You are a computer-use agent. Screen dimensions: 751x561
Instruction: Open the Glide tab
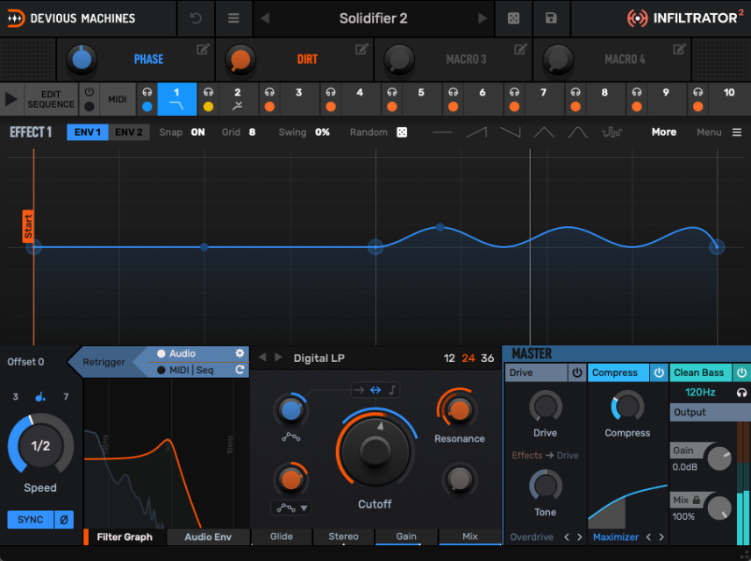point(281,536)
